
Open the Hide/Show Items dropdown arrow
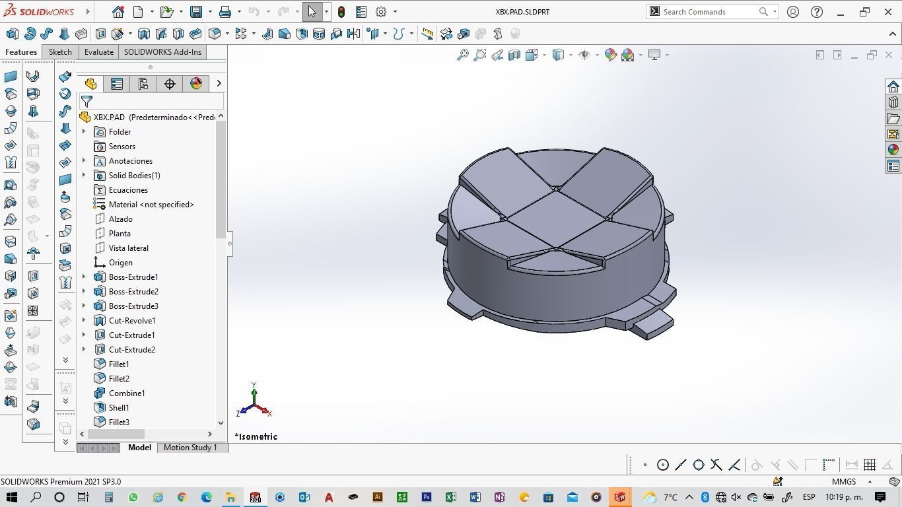pos(597,55)
